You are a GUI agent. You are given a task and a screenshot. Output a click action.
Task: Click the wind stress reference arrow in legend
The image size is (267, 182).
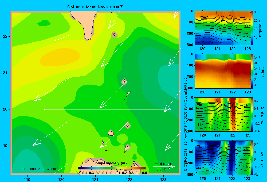pos(164,166)
